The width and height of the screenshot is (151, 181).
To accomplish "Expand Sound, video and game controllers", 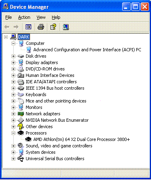I will tap(13, 146).
